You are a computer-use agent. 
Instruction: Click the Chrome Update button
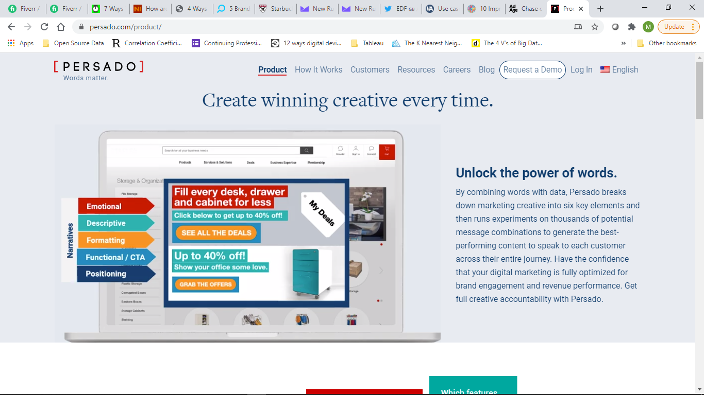678,27
